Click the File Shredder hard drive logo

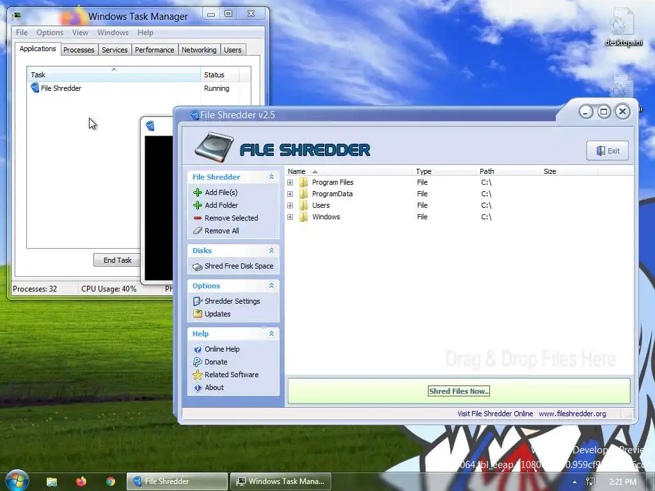point(214,148)
